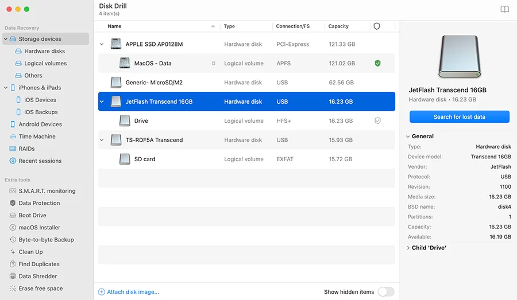
Task: Click the JetFlash drive image in details panel
Action: click(x=460, y=56)
